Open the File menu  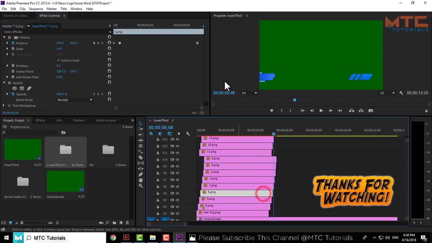tap(4, 9)
